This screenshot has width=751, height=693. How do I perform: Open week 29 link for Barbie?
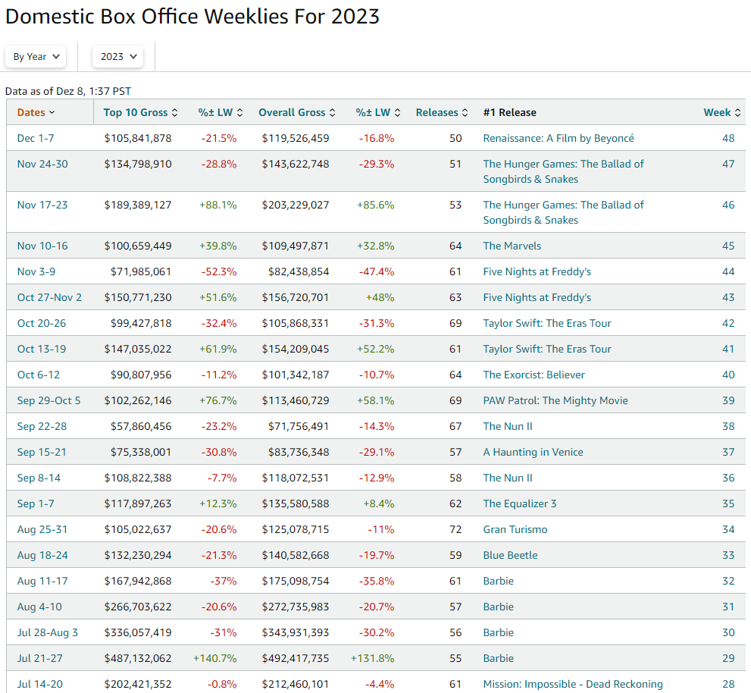click(728, 658)
